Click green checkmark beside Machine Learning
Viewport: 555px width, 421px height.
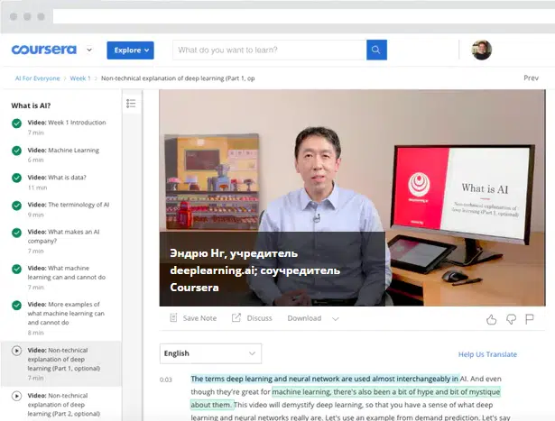(x=16, y=151)
